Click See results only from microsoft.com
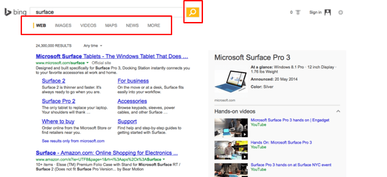This screenshot has width=387, height=177. [x=73, y=141]
